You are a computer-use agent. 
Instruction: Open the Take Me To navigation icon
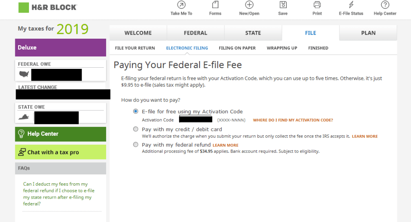click(181, 5)
